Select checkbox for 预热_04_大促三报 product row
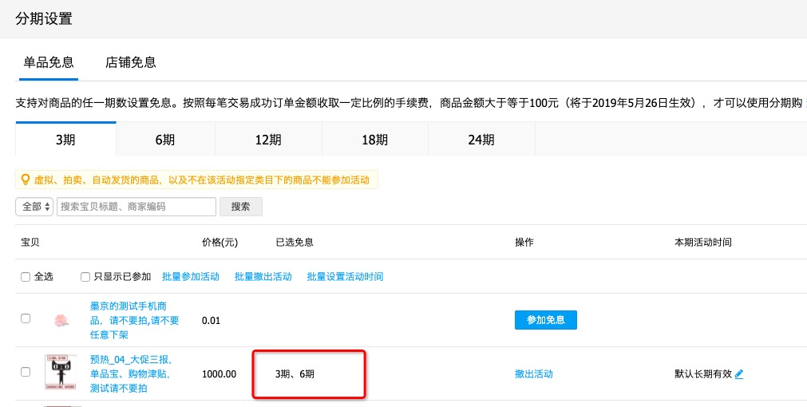807x407 pixels. [x=26, y=372]
